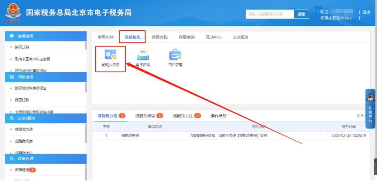Screen dimensions: 377x181
Task: Switch to the 互动中心 tab
Action: pyautogui.click(x=214, y=37)
